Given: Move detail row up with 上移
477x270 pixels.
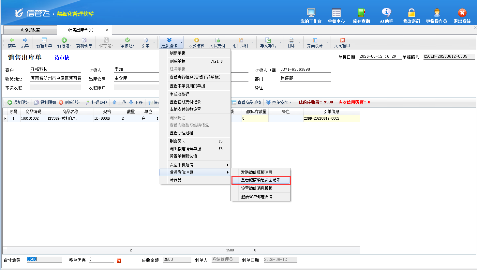Looking at the screenshot, I should (119, 102).
